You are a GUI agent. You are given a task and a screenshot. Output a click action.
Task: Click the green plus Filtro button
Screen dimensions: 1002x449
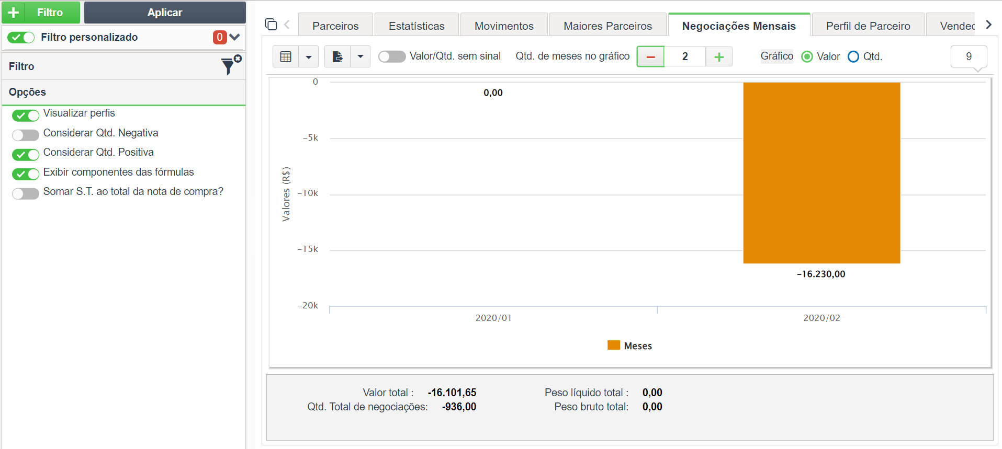click(x=41, y=13)
